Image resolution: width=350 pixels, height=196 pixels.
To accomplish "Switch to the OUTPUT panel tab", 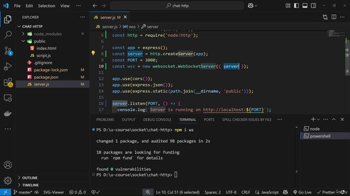I will (129, 120).
